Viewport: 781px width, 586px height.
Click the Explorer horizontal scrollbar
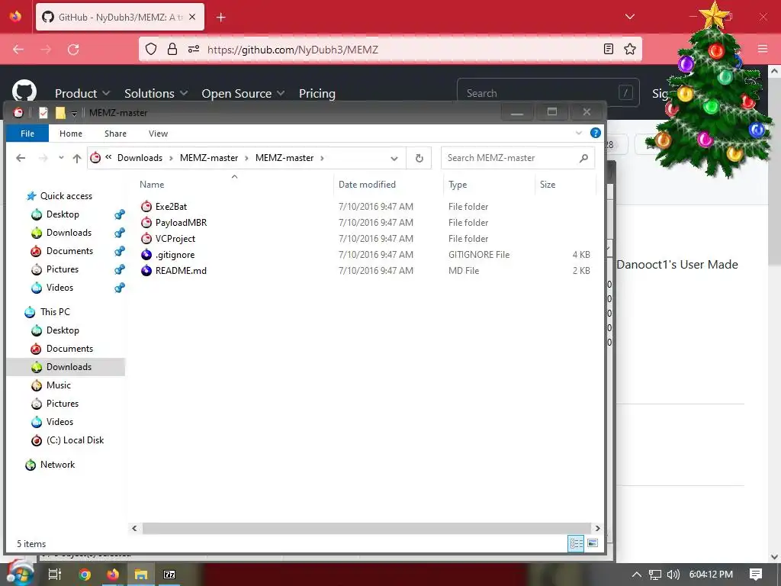pos(366,528)
